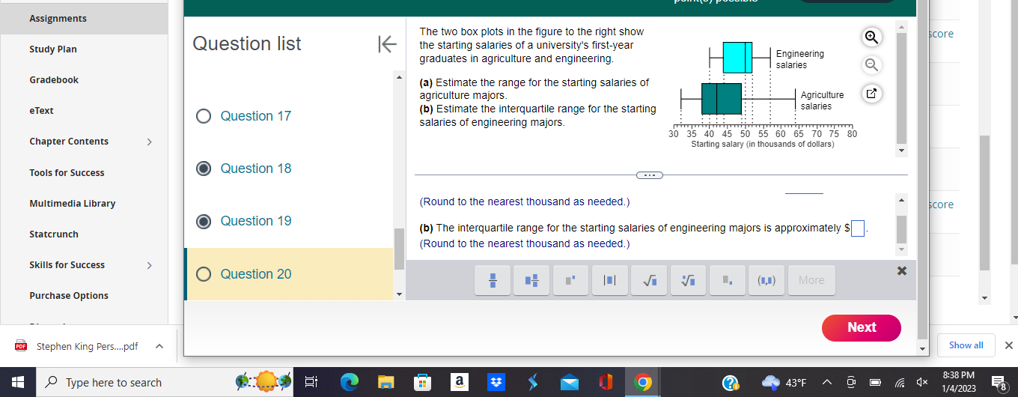Viewport: 1018px width, 397px height.
Task: Close the downloads bar
Action: (1008, 345)
